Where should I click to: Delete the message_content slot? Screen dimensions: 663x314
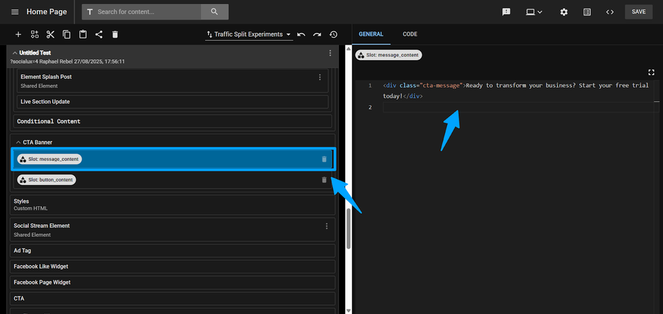pos(324,159)
